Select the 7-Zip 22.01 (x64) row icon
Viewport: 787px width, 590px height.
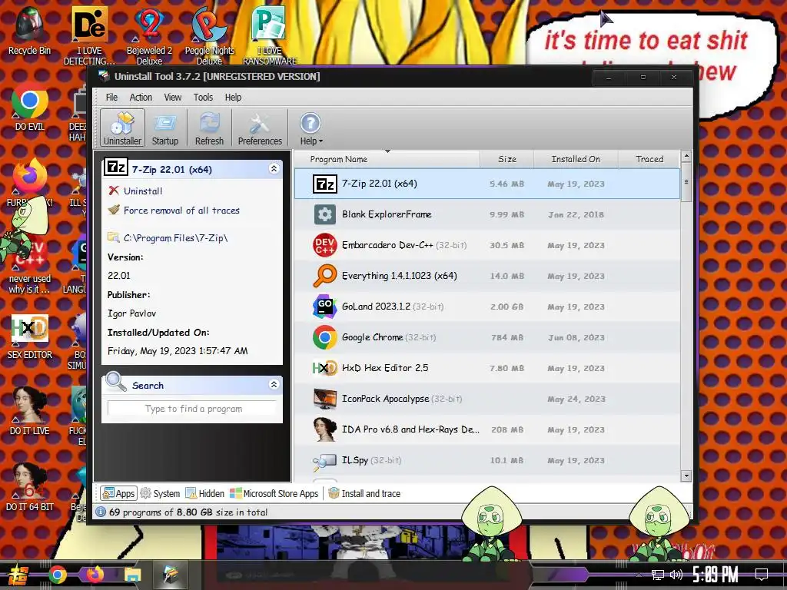[x=325, y=184]
